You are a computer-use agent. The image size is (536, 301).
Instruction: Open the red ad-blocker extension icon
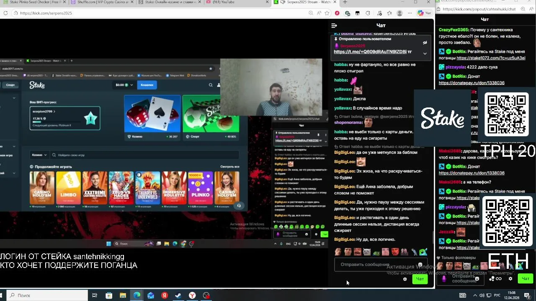337,13
